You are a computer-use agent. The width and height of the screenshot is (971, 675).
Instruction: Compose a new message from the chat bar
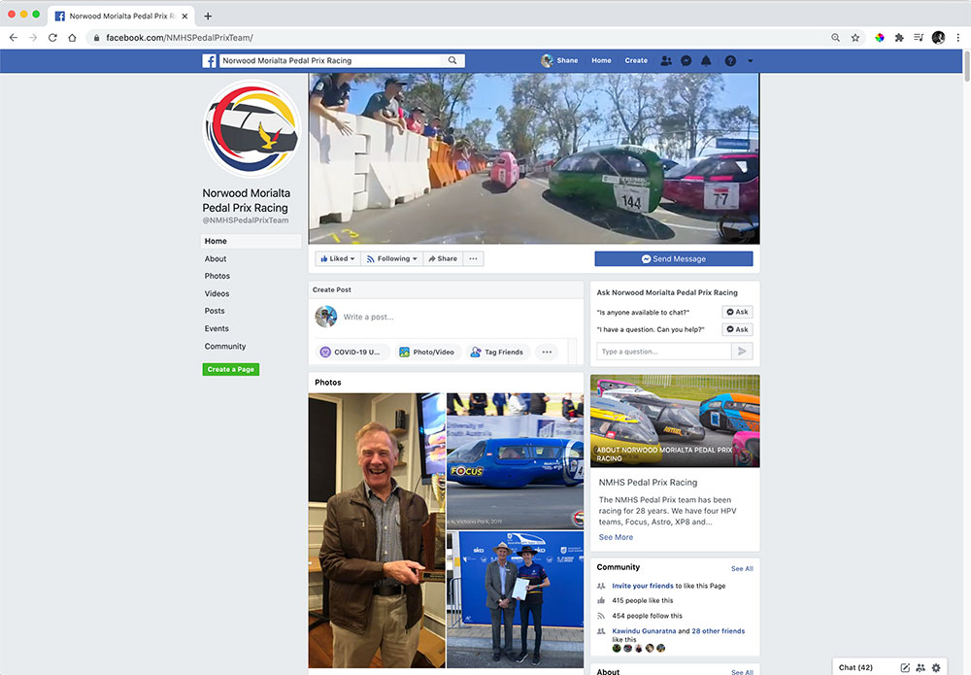(x=905, y=667)
